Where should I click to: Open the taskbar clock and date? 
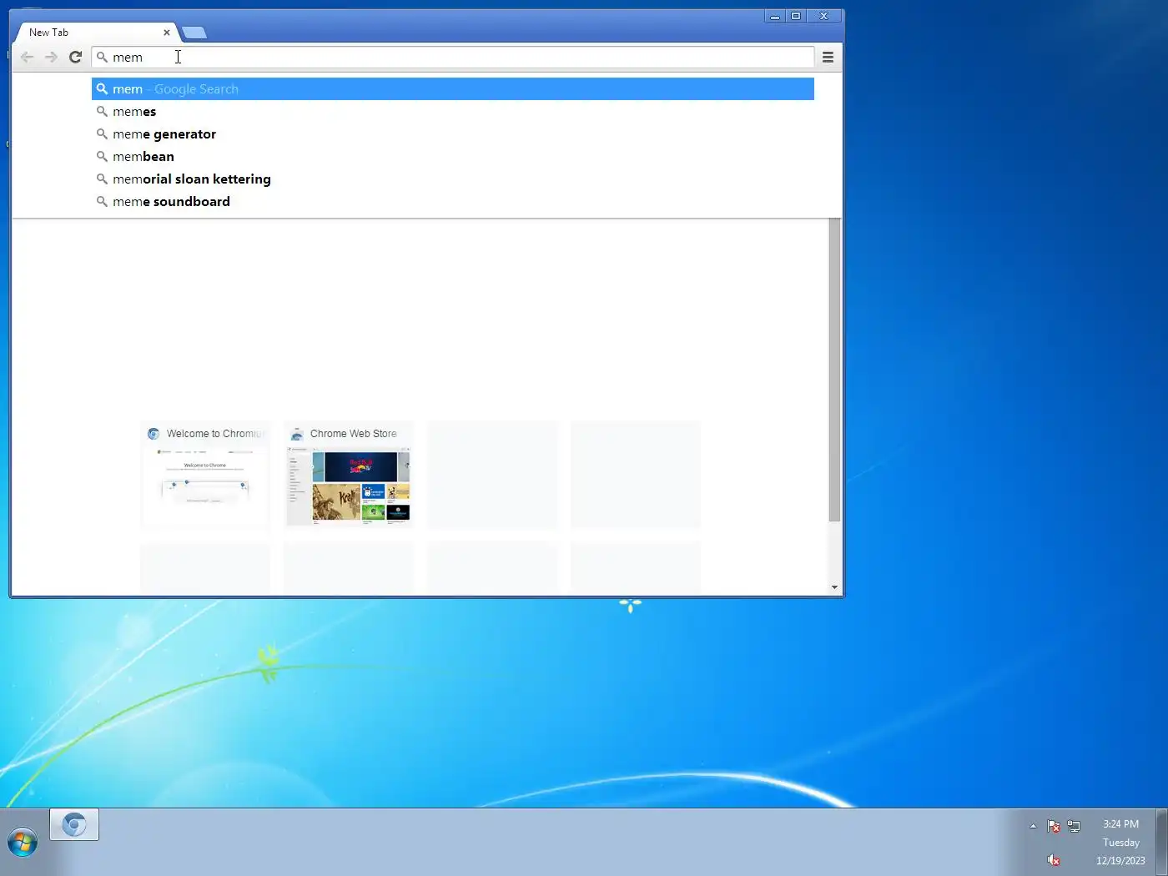pos(1120,842)
